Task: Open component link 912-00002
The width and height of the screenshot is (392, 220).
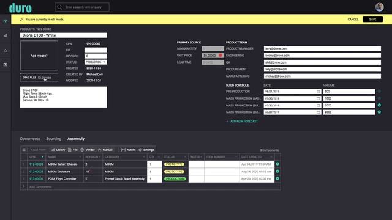Action: pyautogui.click(x=36, y=164)
